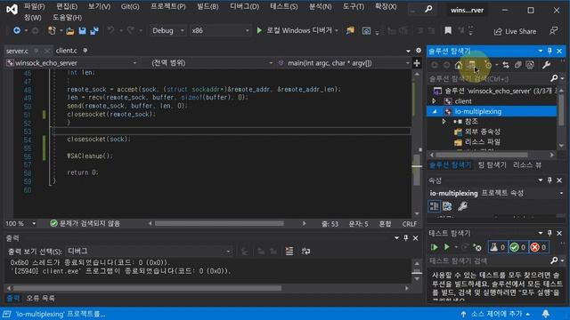Click the navigate backward arrow icon

17,31
